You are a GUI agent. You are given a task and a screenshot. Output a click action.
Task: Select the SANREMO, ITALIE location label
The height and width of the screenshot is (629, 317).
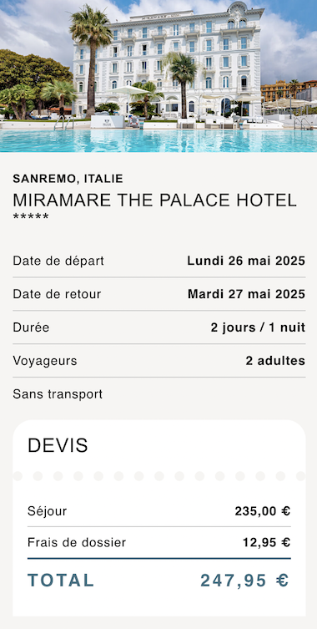coord(68,179)
